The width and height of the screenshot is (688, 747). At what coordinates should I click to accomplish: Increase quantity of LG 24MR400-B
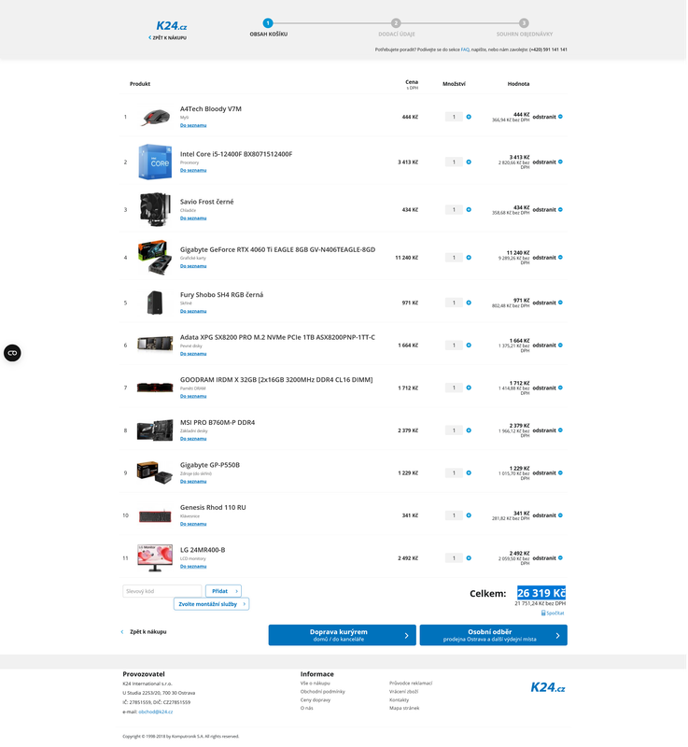click(x=470, y=558)
